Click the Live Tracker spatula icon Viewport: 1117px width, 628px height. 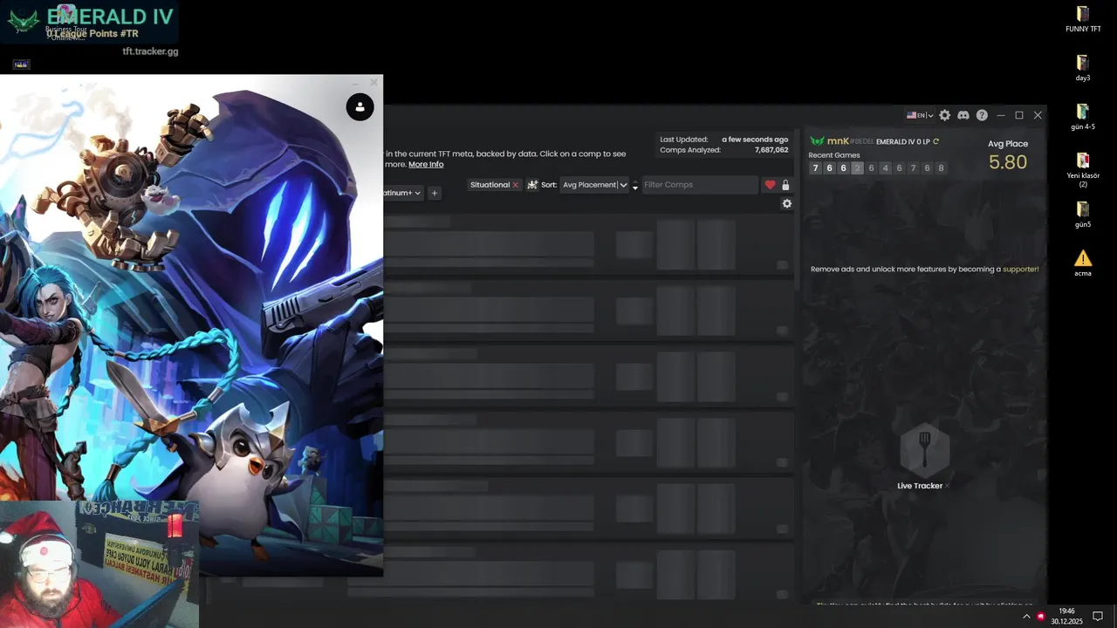point(925,449)
